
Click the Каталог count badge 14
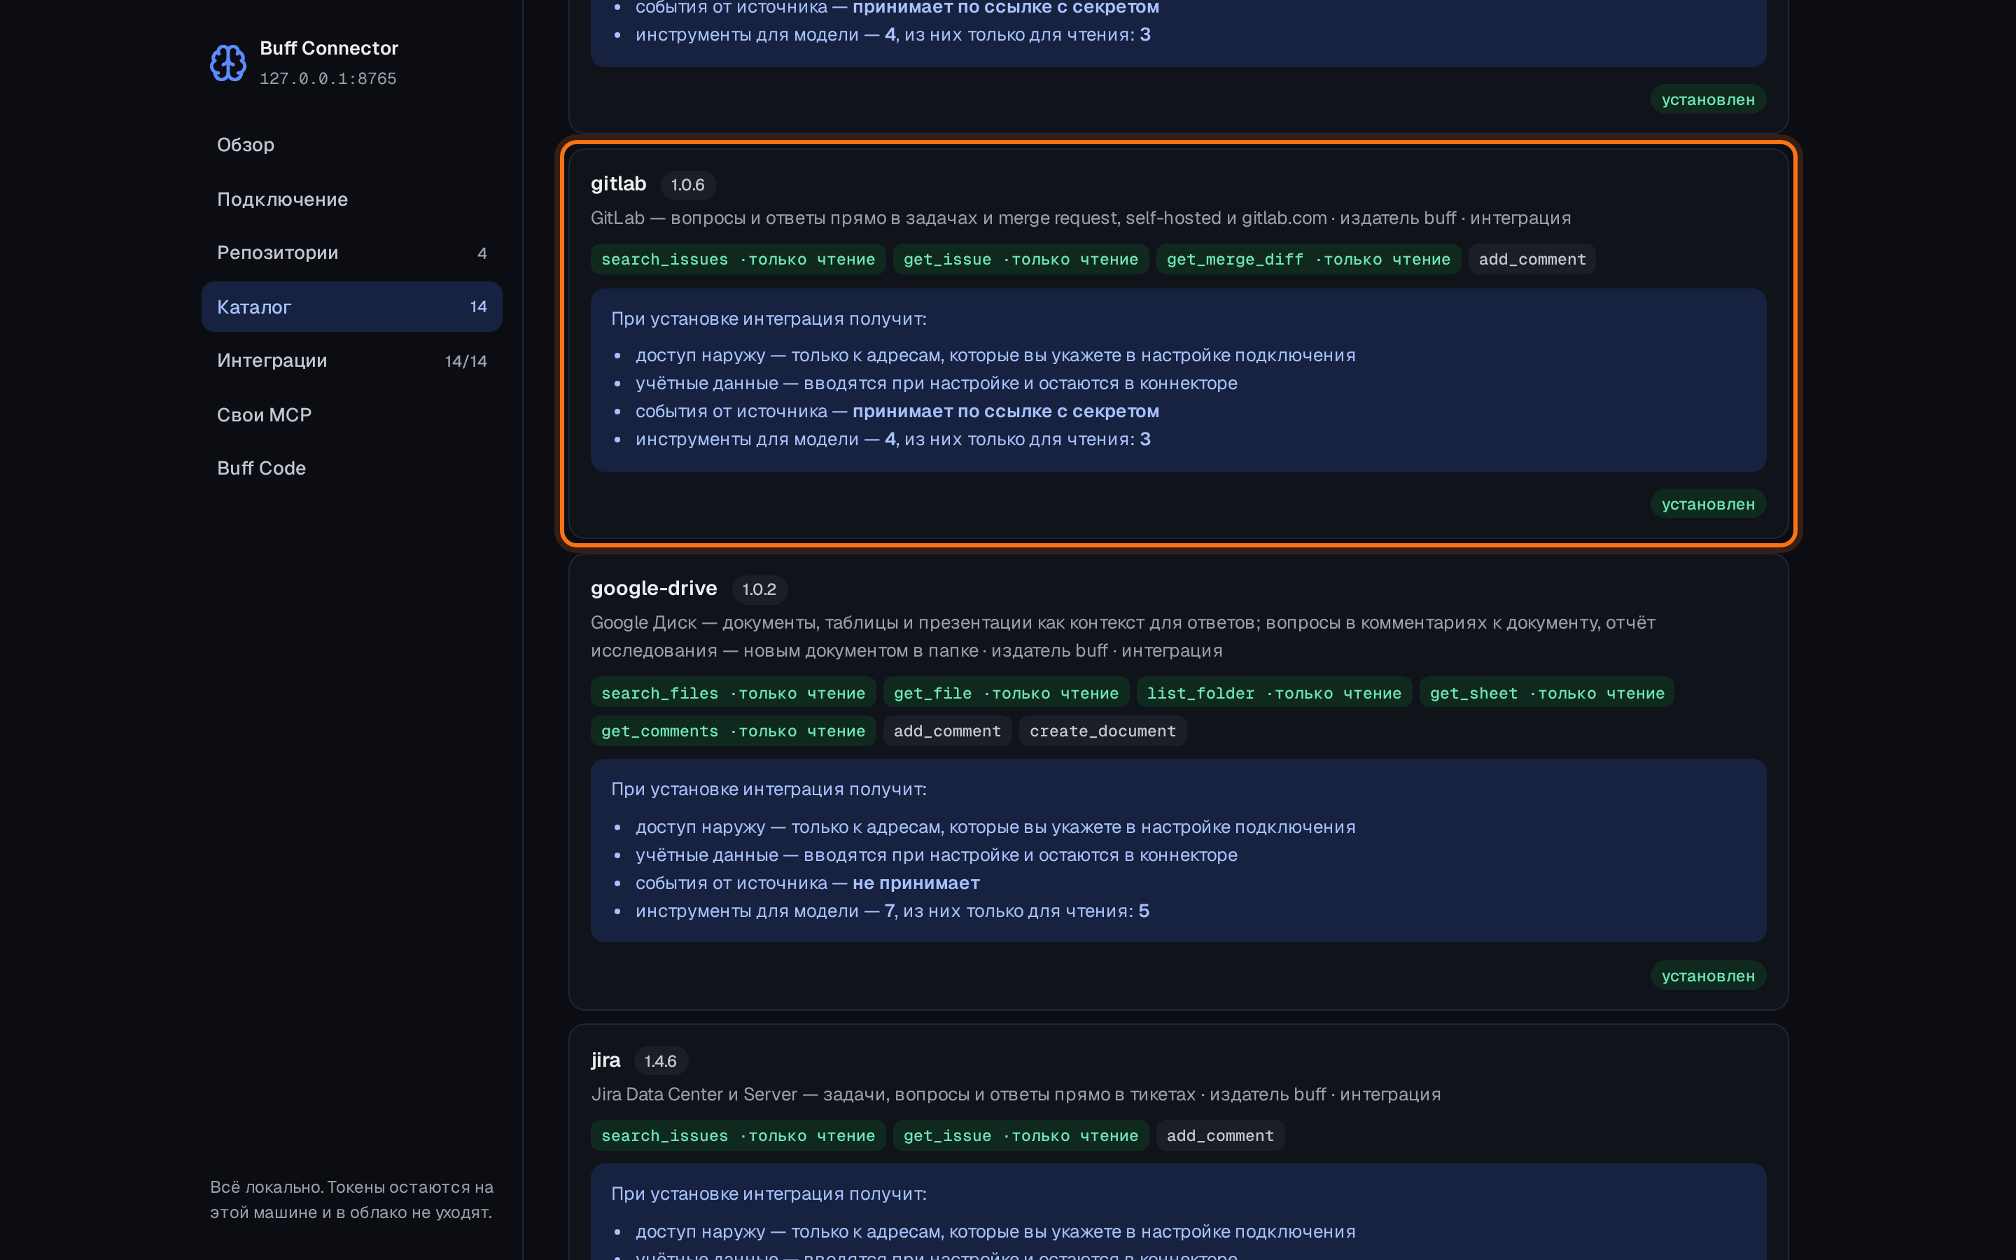[478, 307]
